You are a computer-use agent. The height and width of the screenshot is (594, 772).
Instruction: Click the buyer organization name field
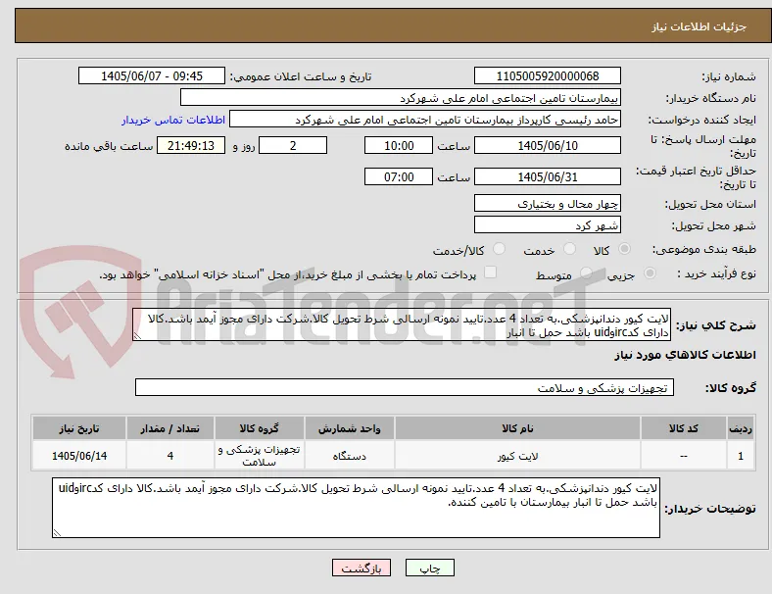click(x=401, y=98)
